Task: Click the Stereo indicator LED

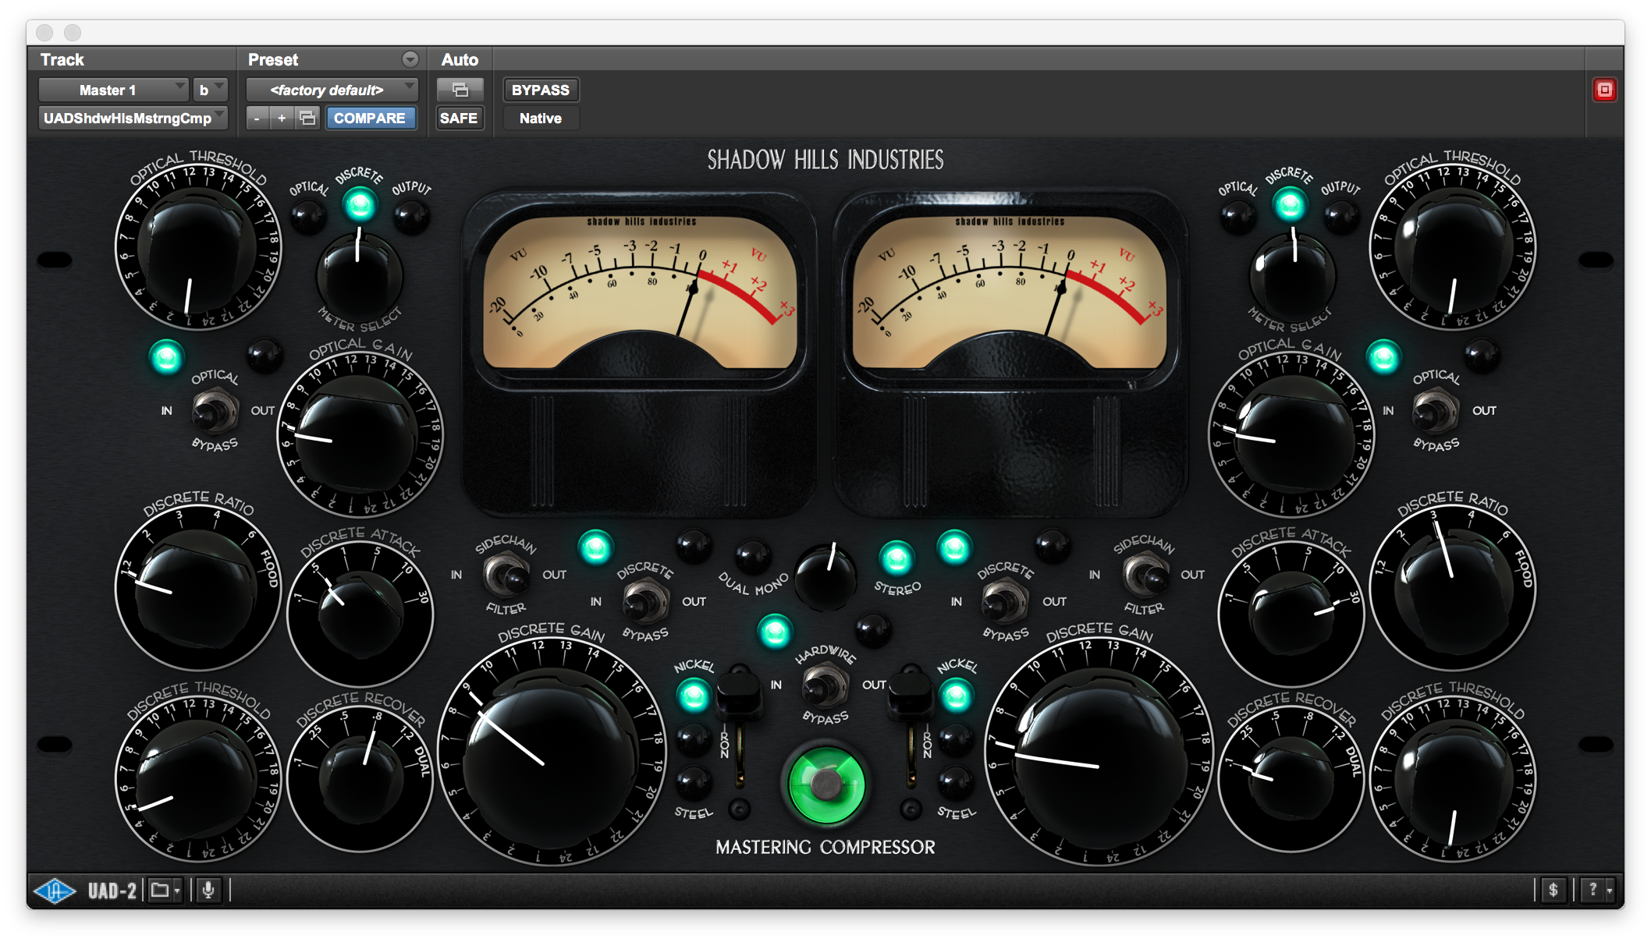Action: click(x=896, y=558)
